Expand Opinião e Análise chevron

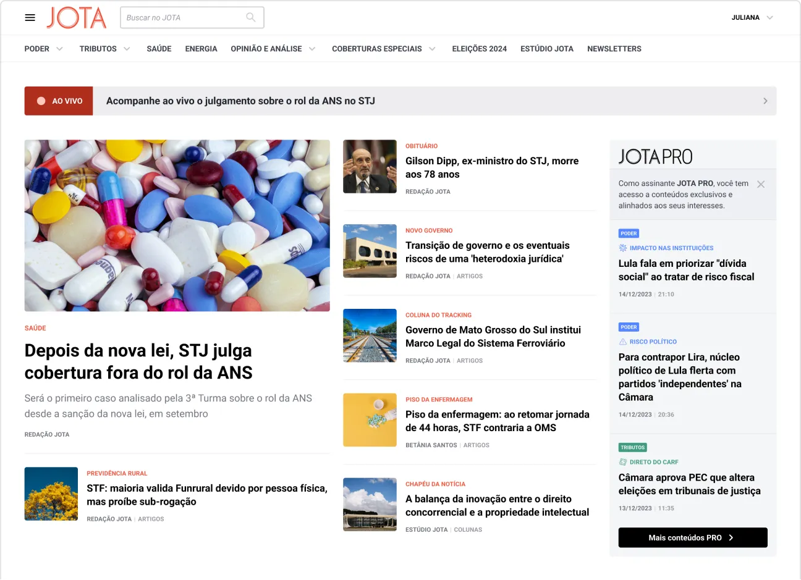pos(312,49)
